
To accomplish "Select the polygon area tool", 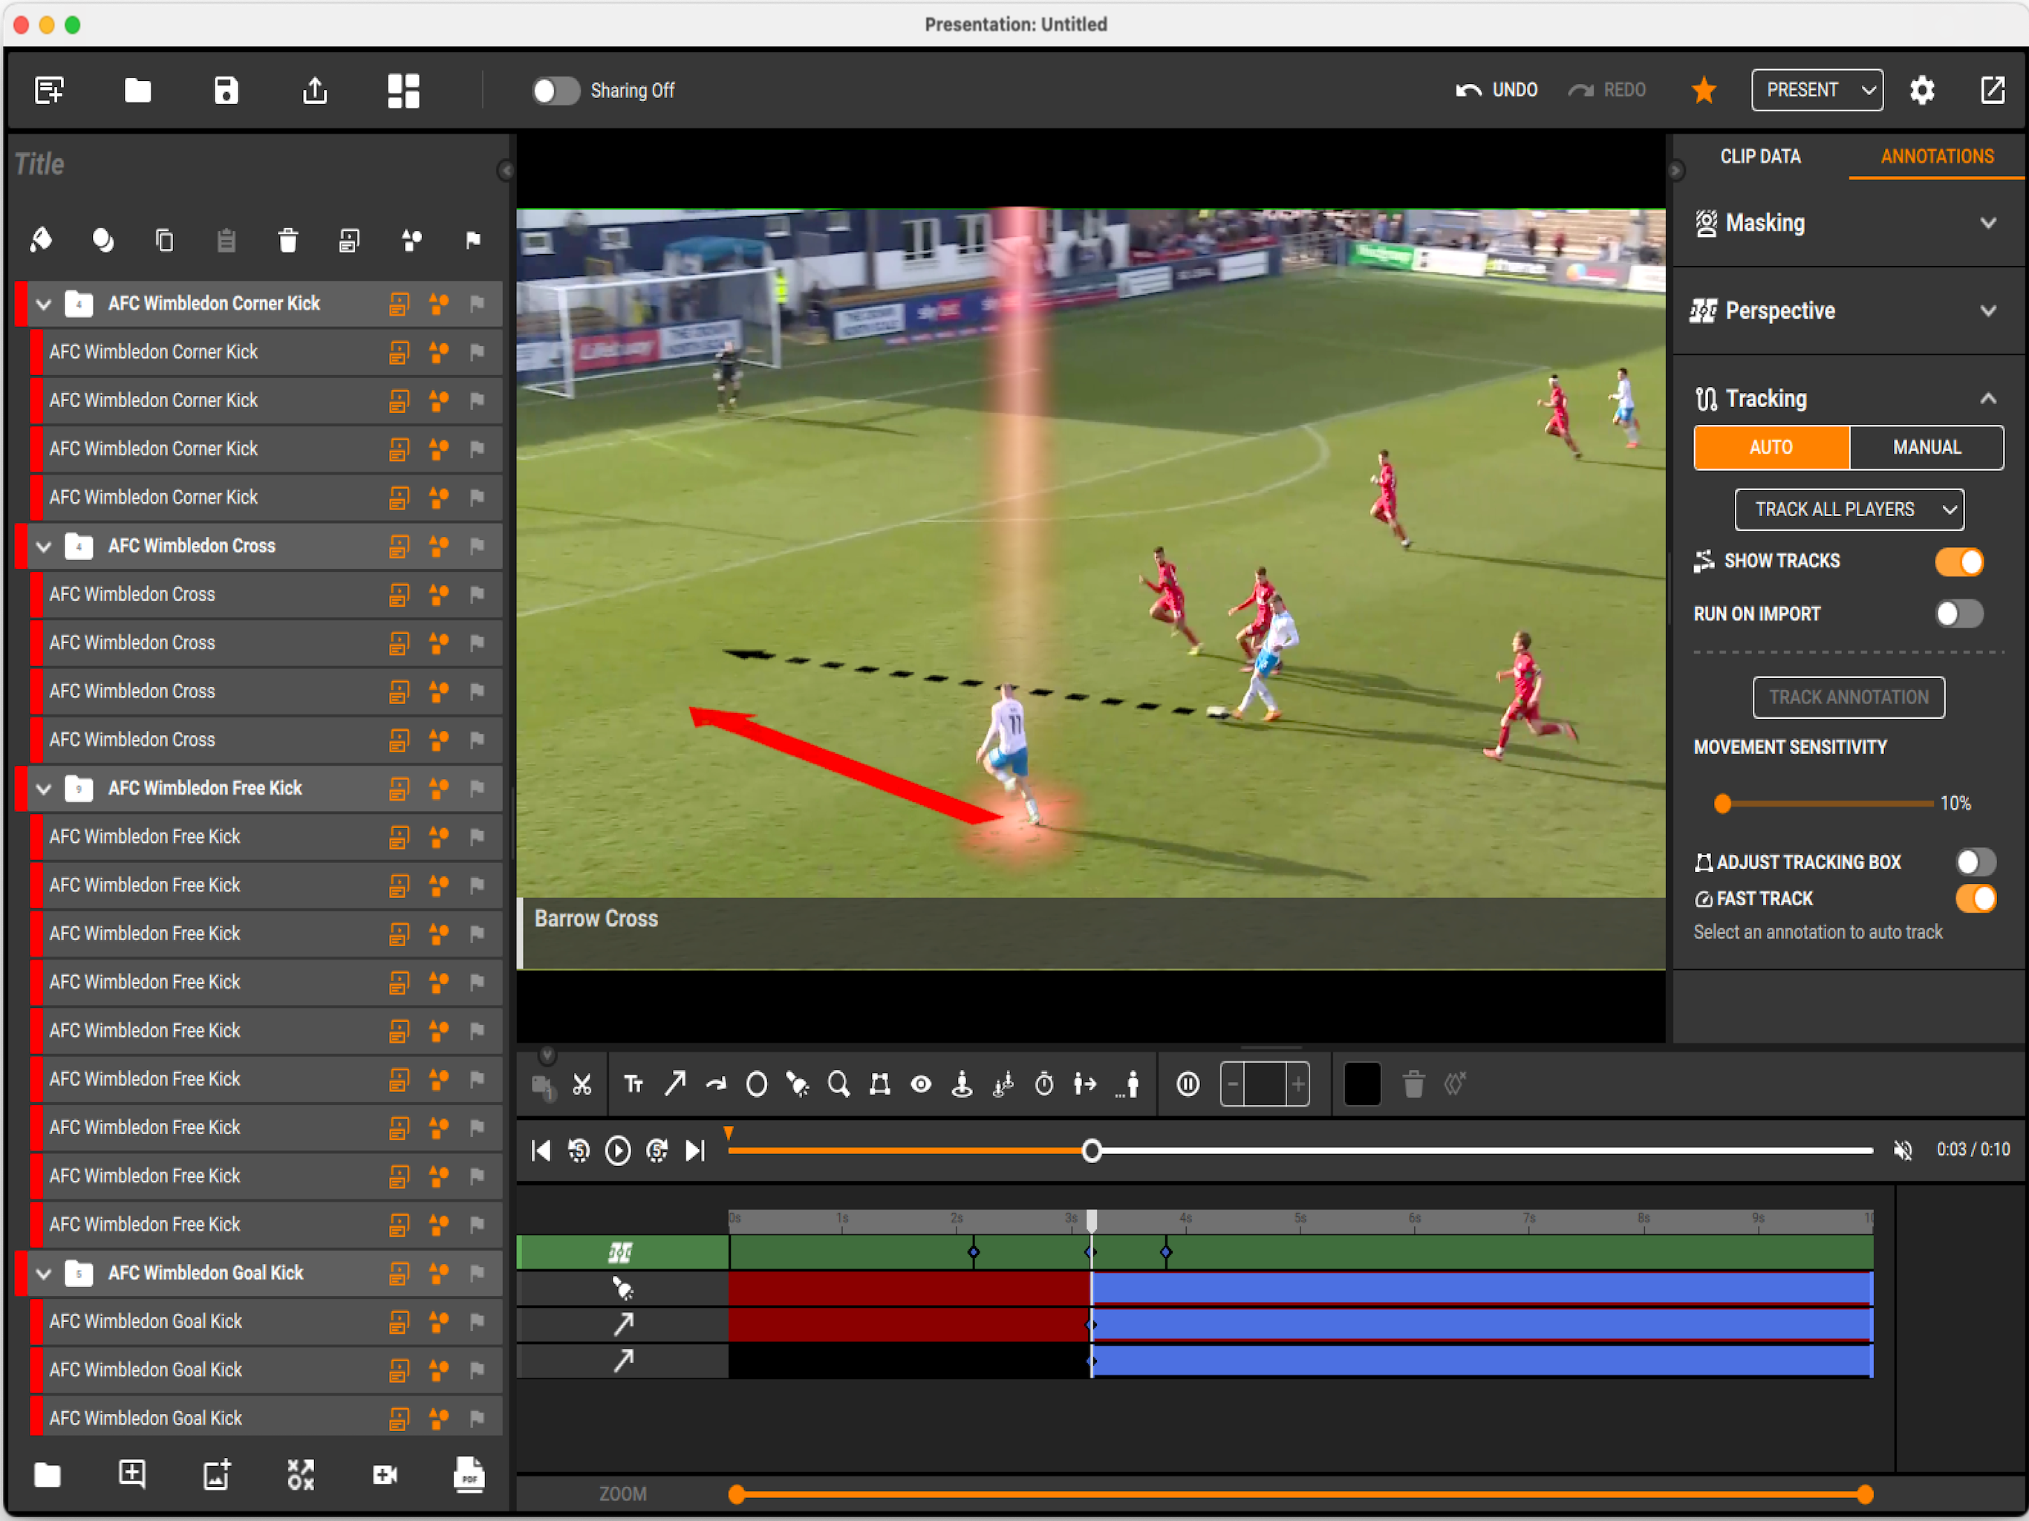I will tap(879, 1085).
